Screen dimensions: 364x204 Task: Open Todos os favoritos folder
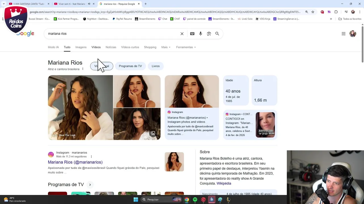click(349, 19)
